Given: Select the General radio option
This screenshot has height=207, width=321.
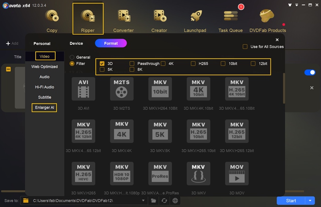Looking at the screenshot, I should click(x=72, y=57).
